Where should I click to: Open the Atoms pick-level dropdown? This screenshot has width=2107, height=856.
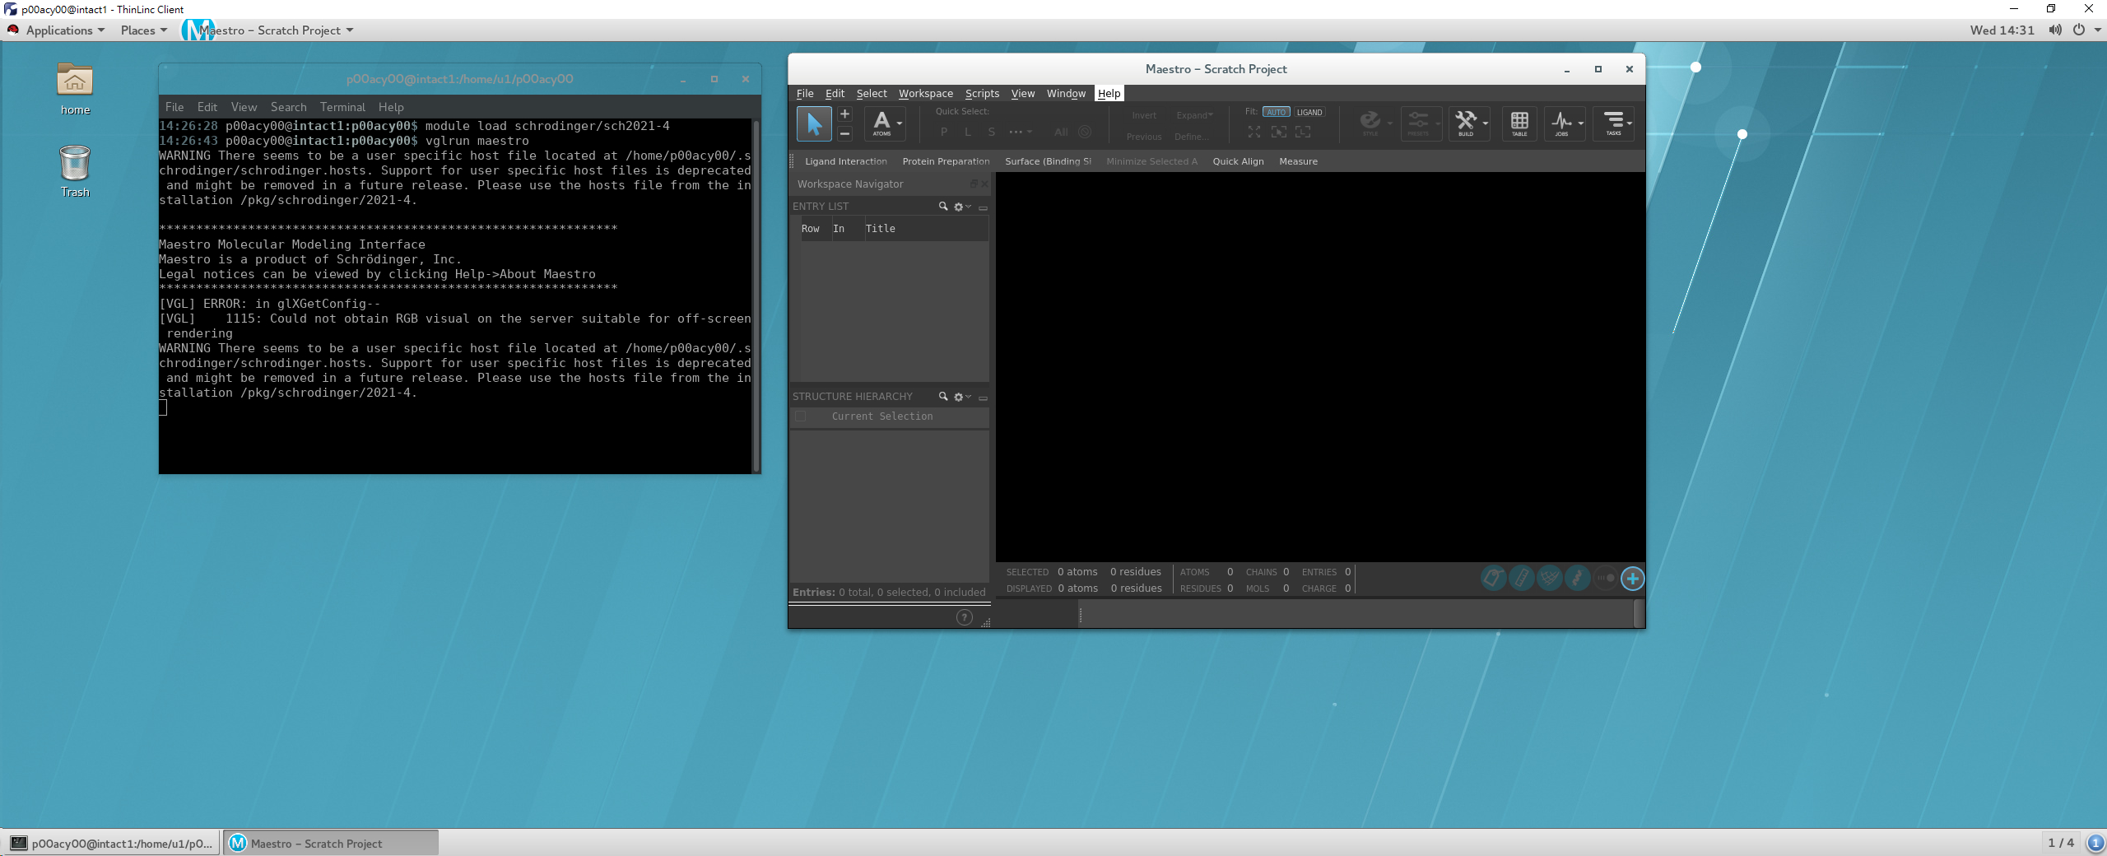pyautogui.click(x=886, y=123)
